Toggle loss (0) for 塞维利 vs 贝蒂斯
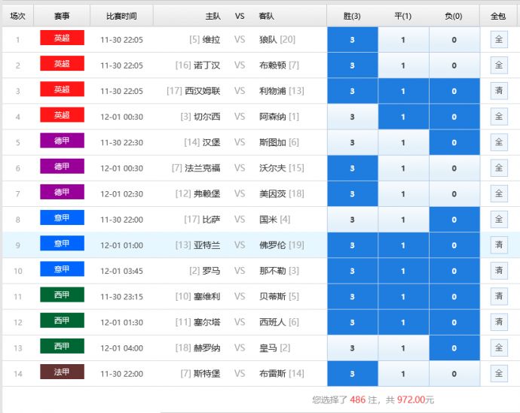The height and width of the screenshot is (413, 520). click(454, 296)
